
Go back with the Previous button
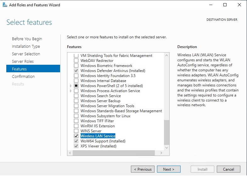click(x=143, y=169)
